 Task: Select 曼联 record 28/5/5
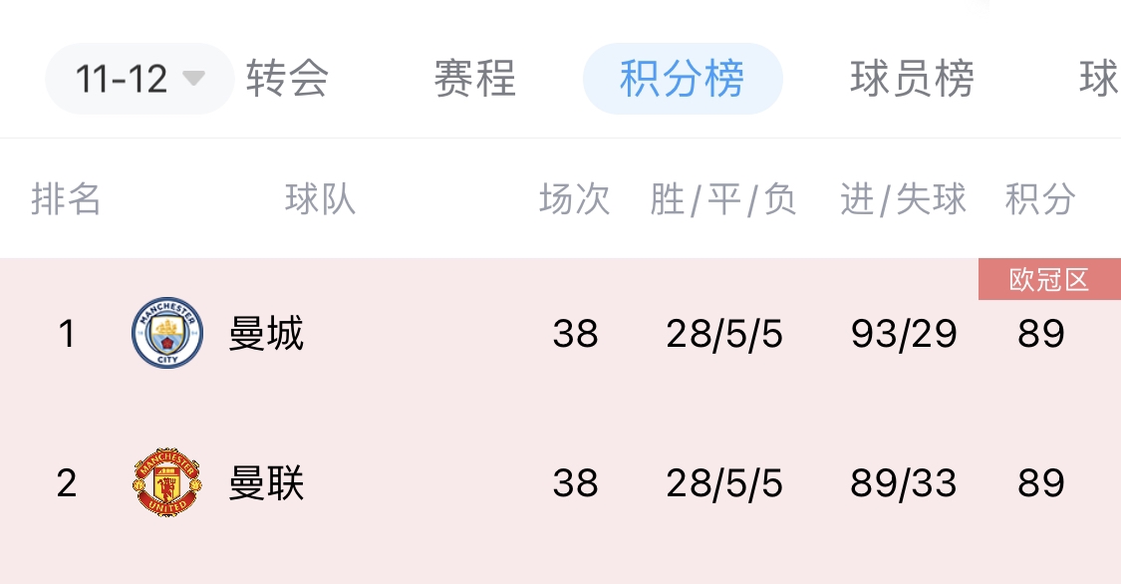tap(724, 483)
